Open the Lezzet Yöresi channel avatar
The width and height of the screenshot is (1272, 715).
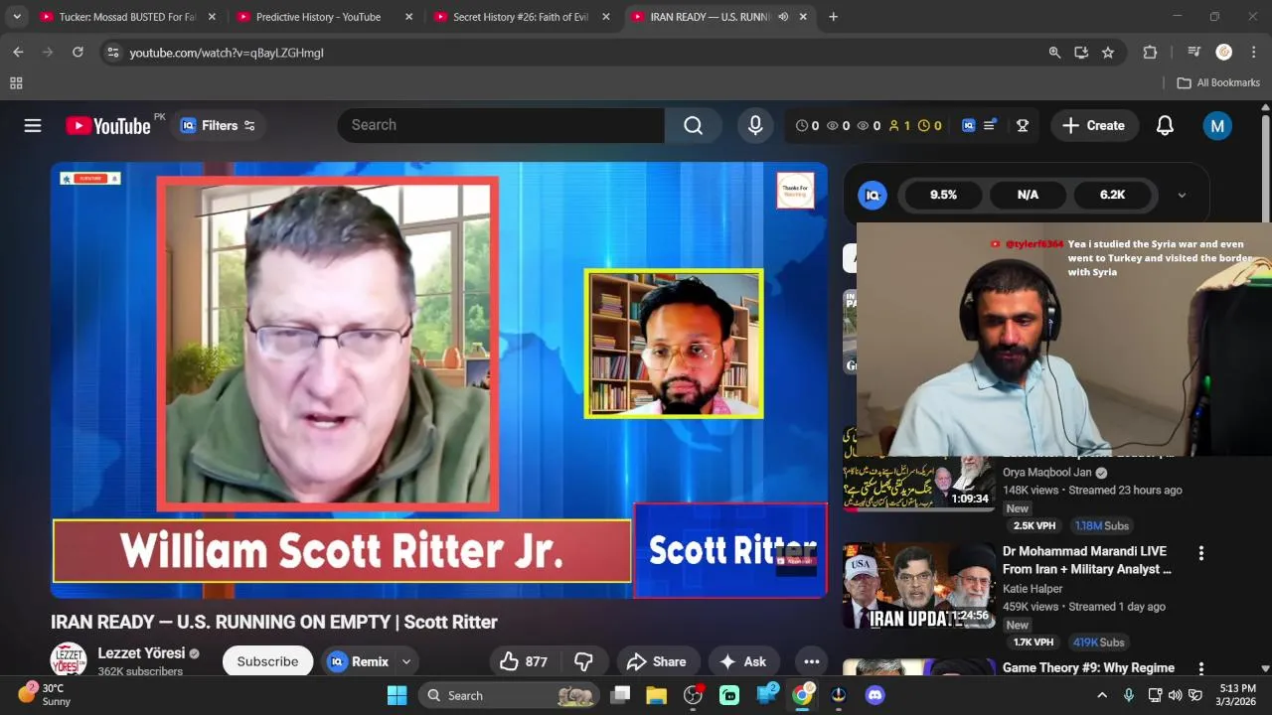69,661
